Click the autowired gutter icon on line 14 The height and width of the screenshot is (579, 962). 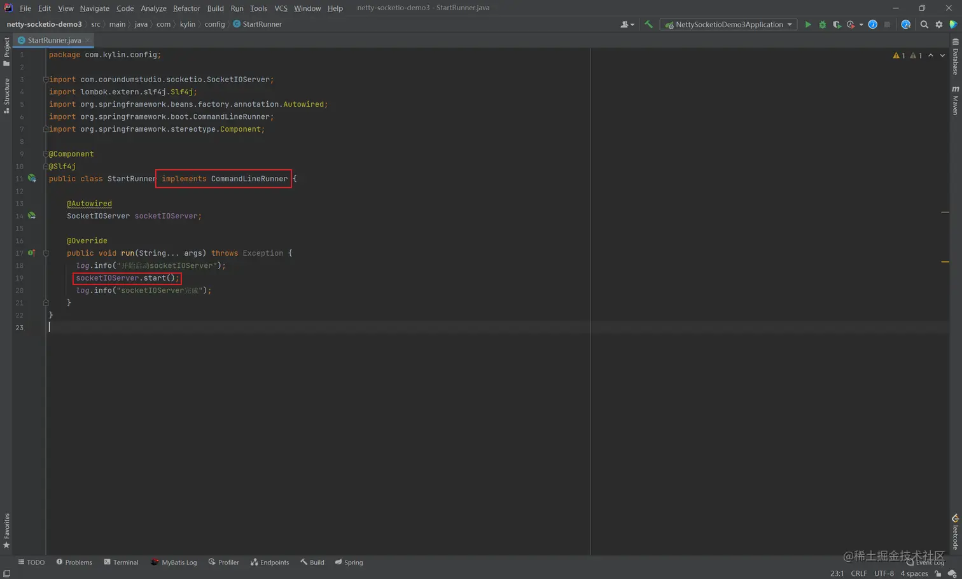pyautogui.click(x=32, y=216)
